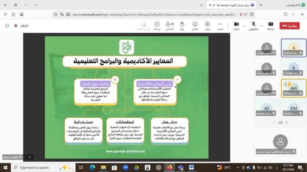Open the chat (دردشة) panel
This screenshot has width=307, height=172.
[157, 26]
